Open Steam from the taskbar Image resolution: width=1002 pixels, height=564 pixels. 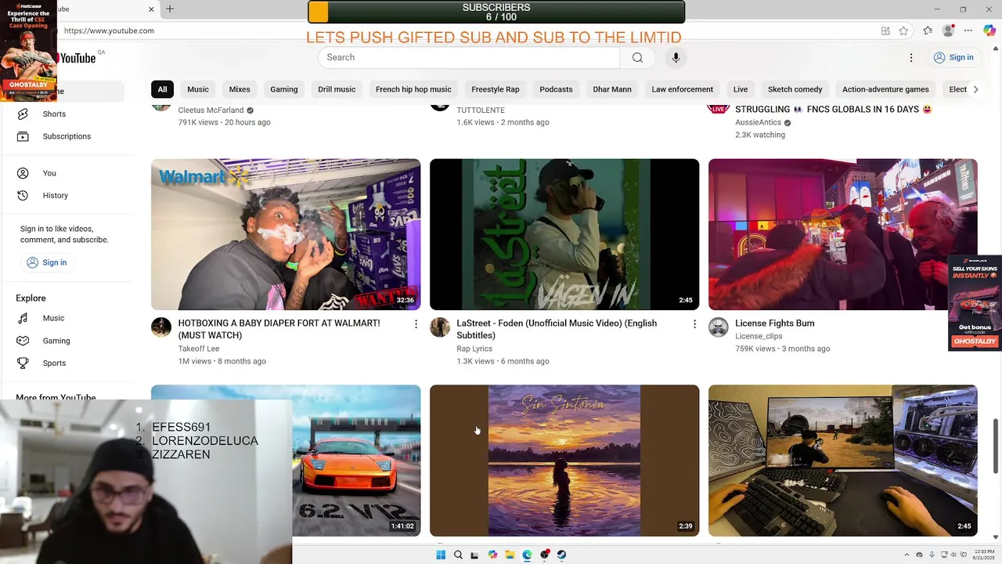click(561, 555)
